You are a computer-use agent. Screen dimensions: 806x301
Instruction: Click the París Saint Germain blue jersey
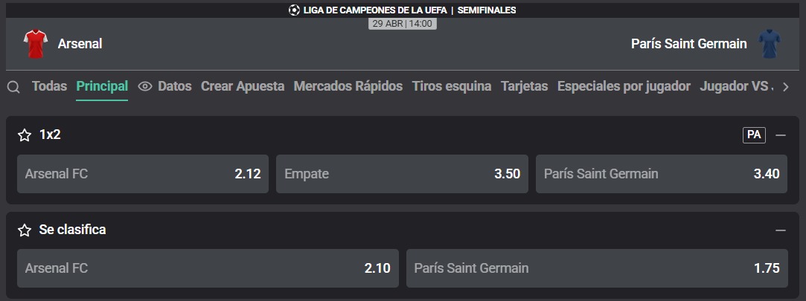click(x=770, y=44)
